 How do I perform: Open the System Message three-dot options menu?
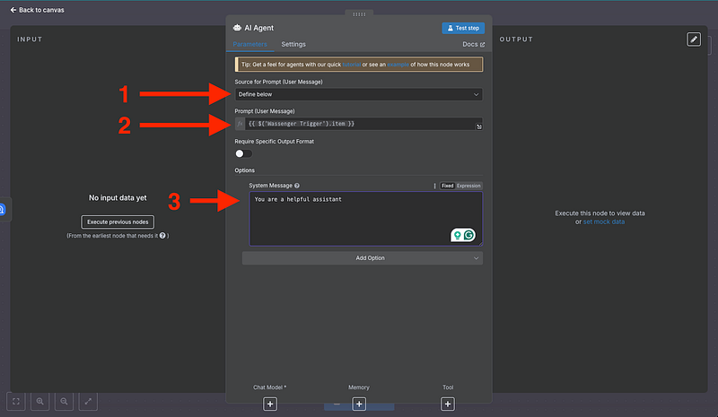coord(435,186)
